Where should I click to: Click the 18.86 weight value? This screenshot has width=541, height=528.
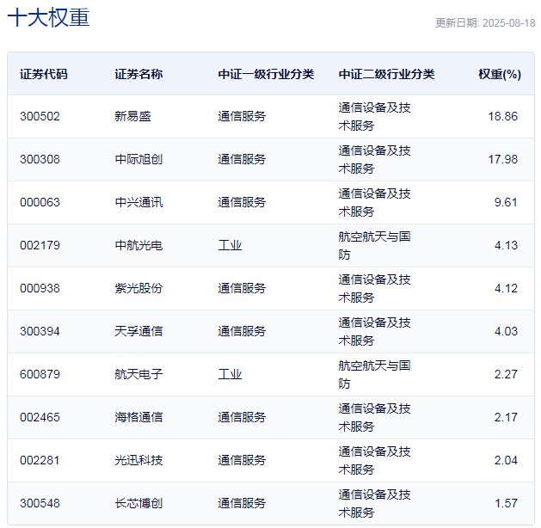pos(501,116)
